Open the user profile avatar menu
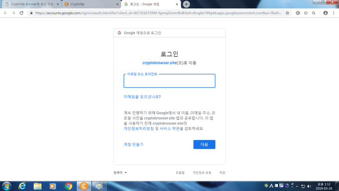This screenshot has height=191, width=339. coord(325,13)
